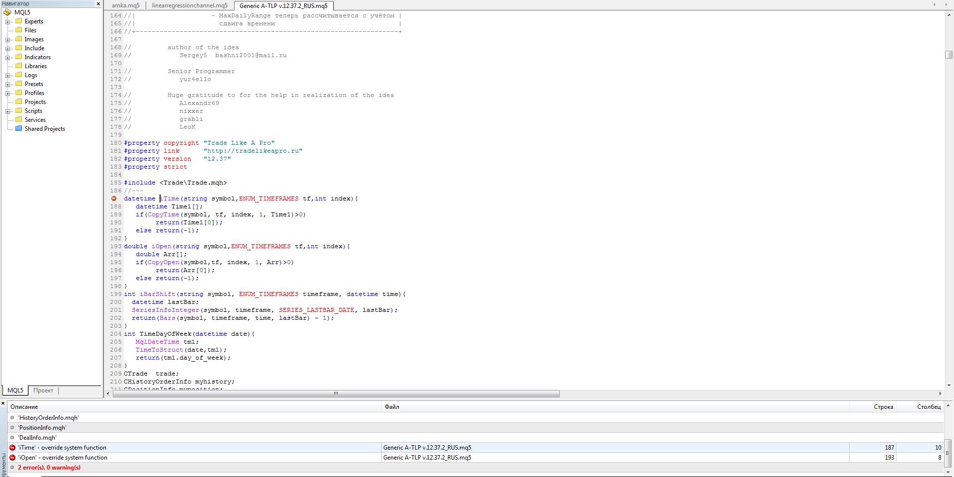Image resolution: width=954 pixels, height=477 pixels.
Task: Click the red error icon for 'iTime' message
Action: (x=12, y=448)
